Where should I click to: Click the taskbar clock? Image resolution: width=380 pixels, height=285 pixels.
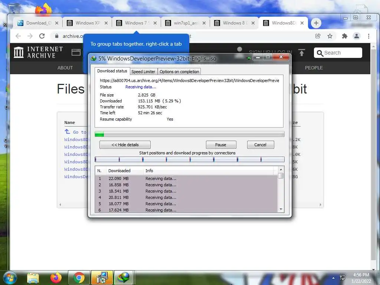click(361, 278)
